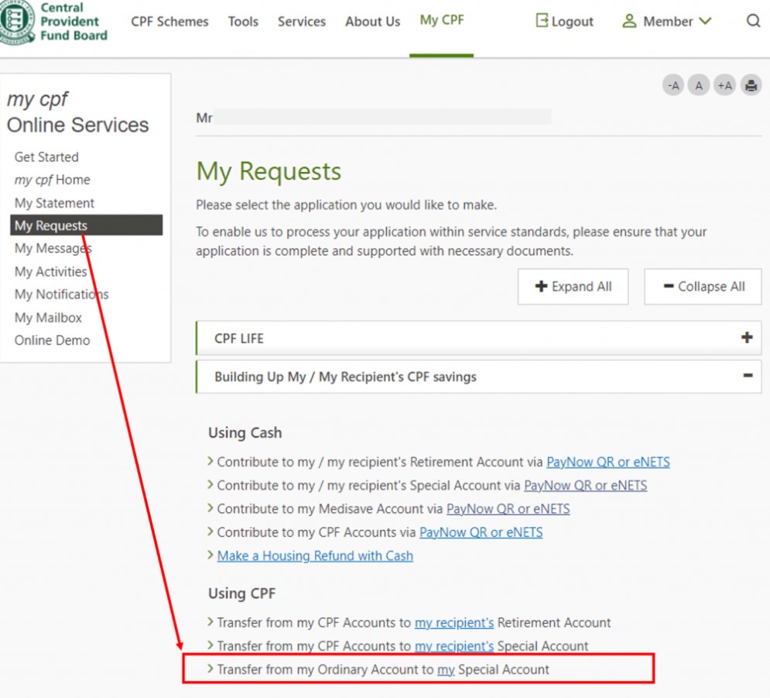770x698 pixels.
Task: Increase font size with +A icon
Action: [x=725, y=86]
